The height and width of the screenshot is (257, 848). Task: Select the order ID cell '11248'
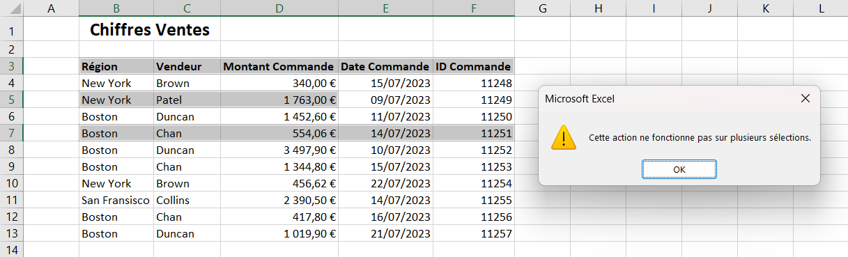coord(474,83)
